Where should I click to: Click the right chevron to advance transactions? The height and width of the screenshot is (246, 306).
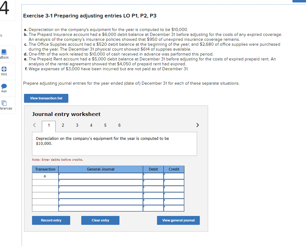(198, 125)
